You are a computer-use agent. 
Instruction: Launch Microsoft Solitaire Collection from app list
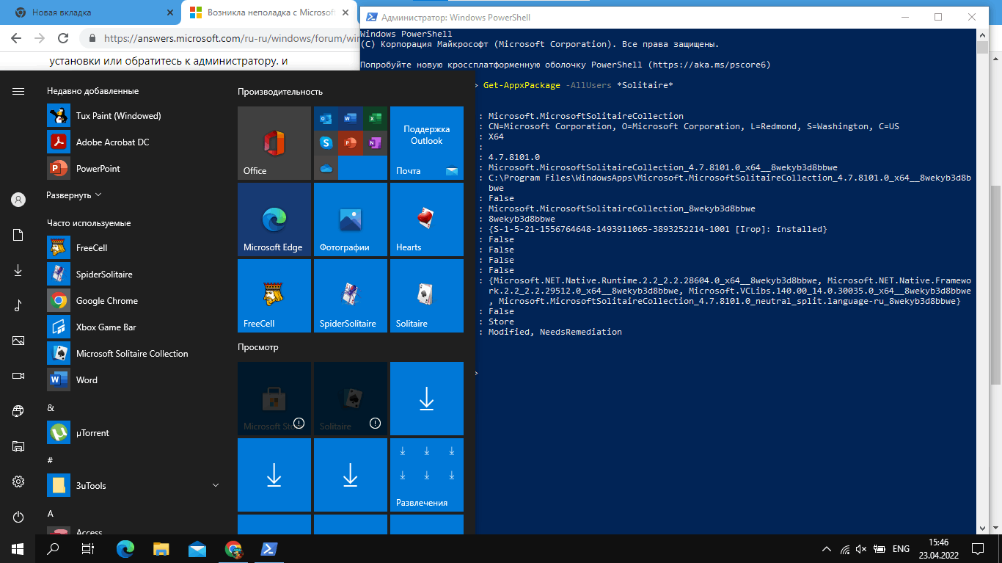coord(132,354)
